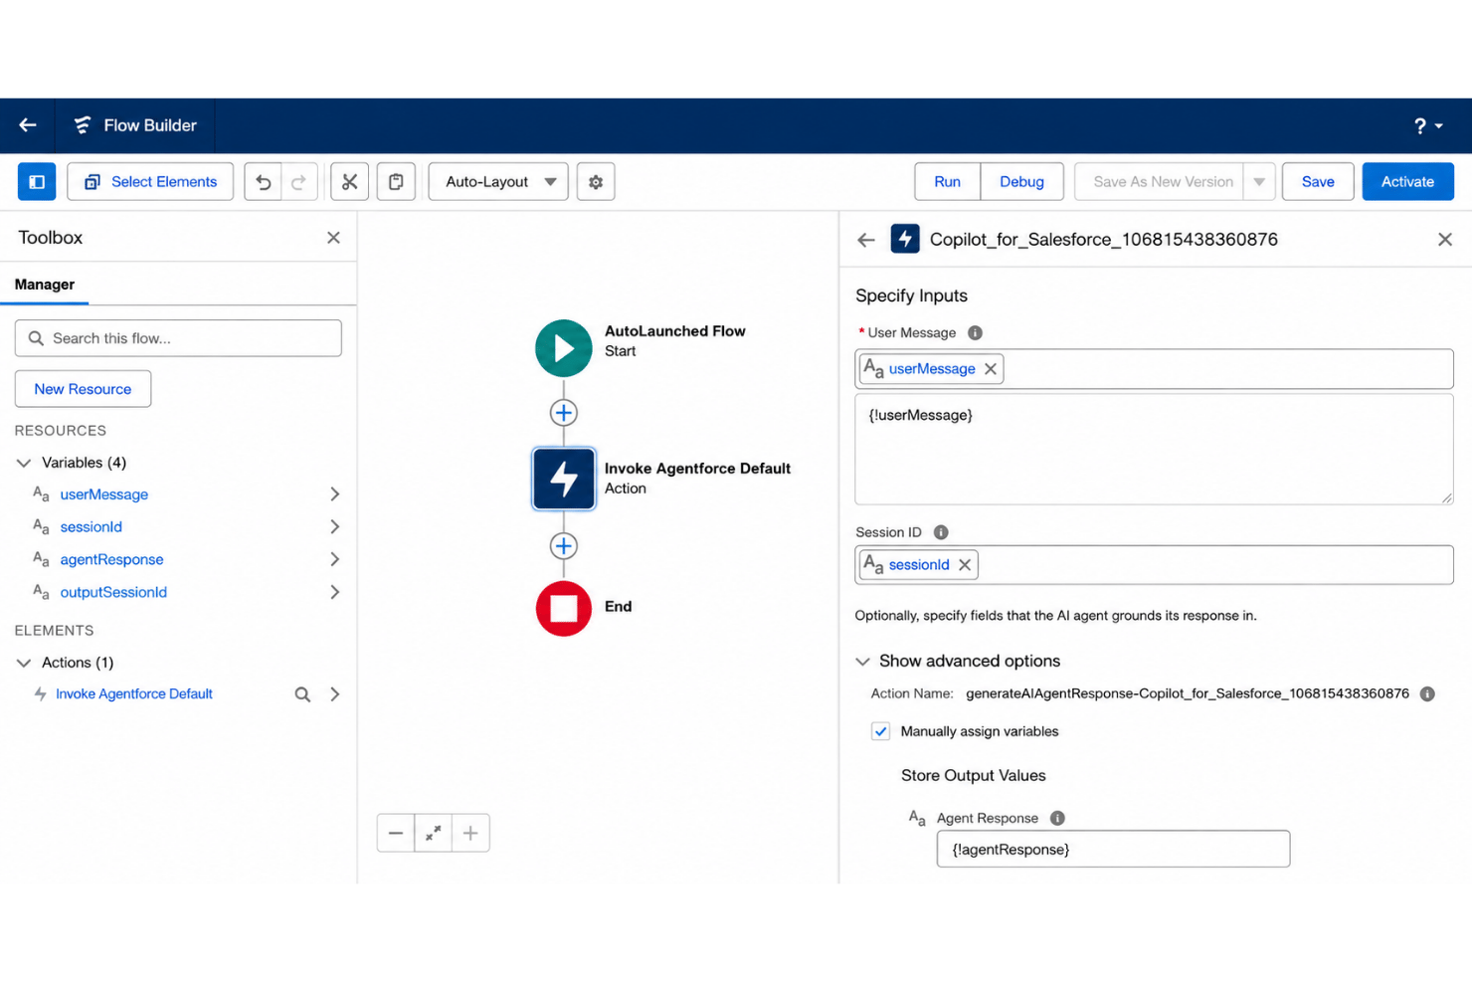Open the sessionId variable
The height and width of the screenshot is (982, 1472).
click(x=91, y=527)
